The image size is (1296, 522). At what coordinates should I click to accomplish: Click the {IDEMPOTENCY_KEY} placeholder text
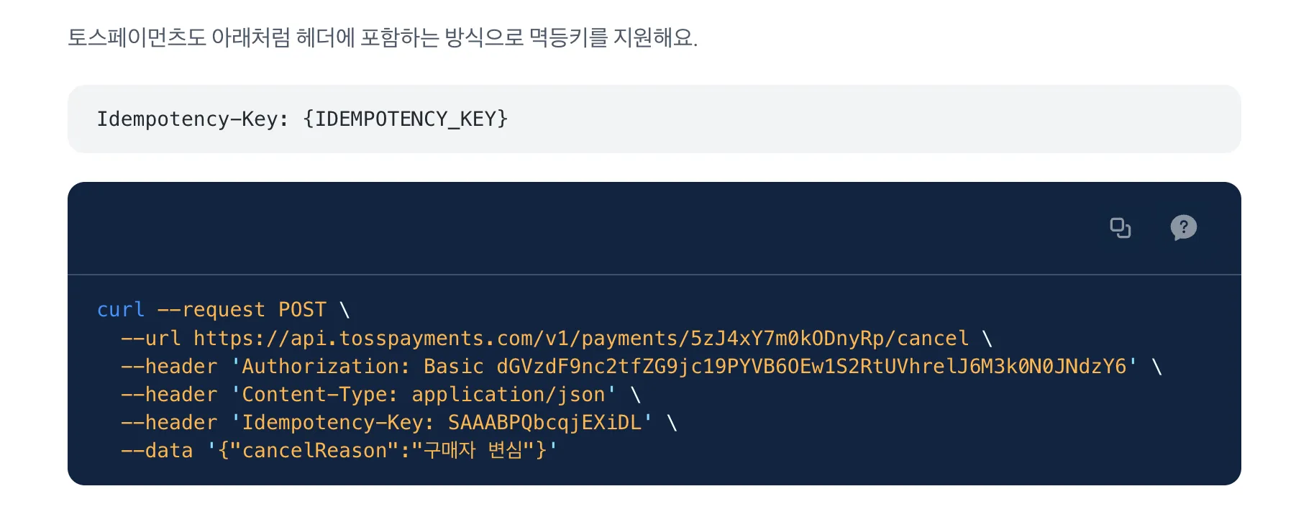pos(406,119)
